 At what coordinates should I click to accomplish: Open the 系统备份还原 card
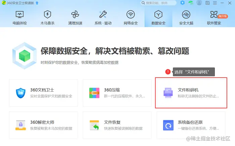(191, 125)
